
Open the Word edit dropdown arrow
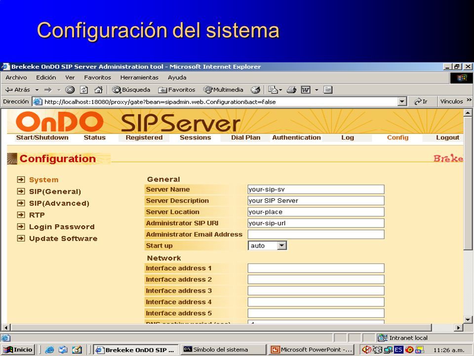[x=316, y=90]
